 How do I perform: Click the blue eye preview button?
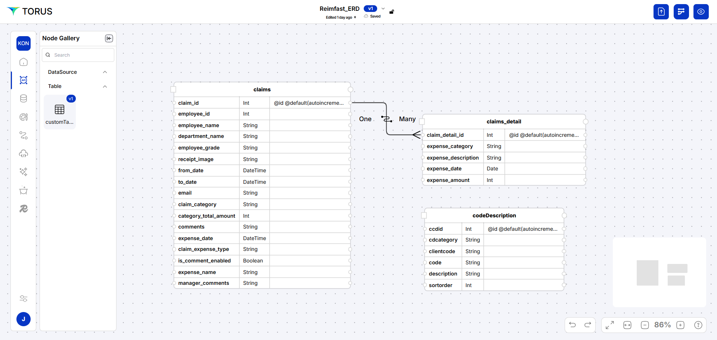tap(701, 12)
